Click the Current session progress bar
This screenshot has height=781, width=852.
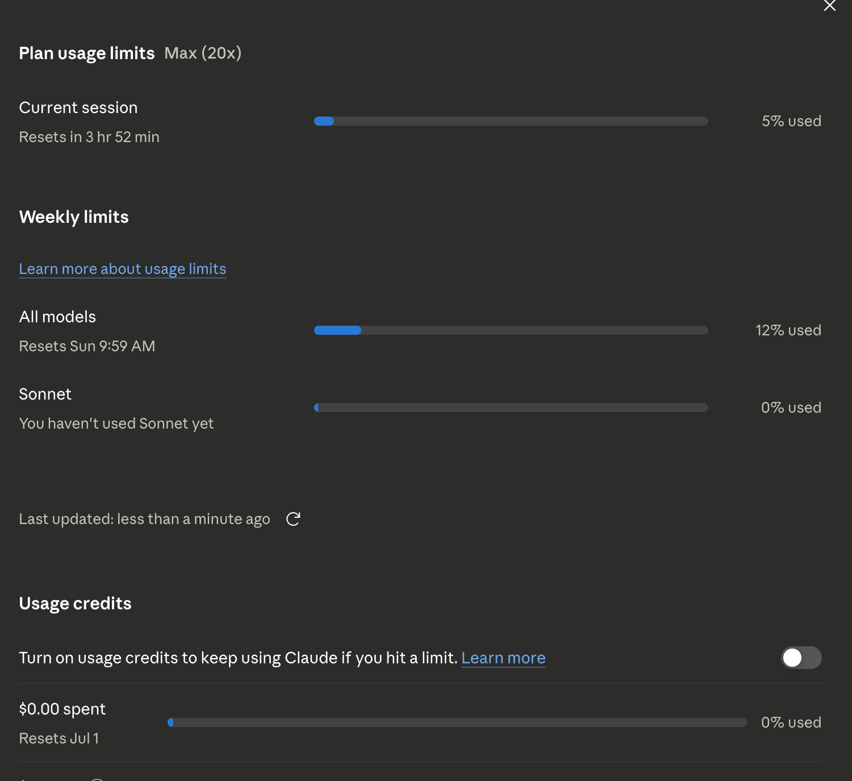click(511, 121)
